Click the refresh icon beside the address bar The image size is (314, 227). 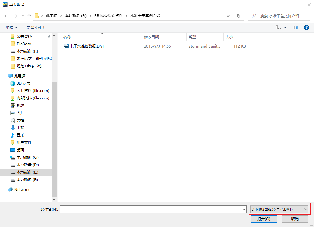(x=238, y=15)
